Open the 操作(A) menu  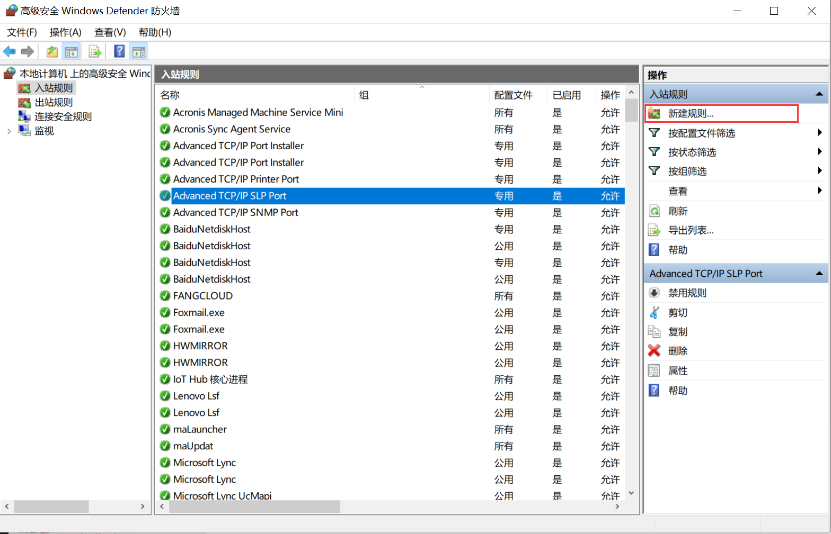(65, 32)
